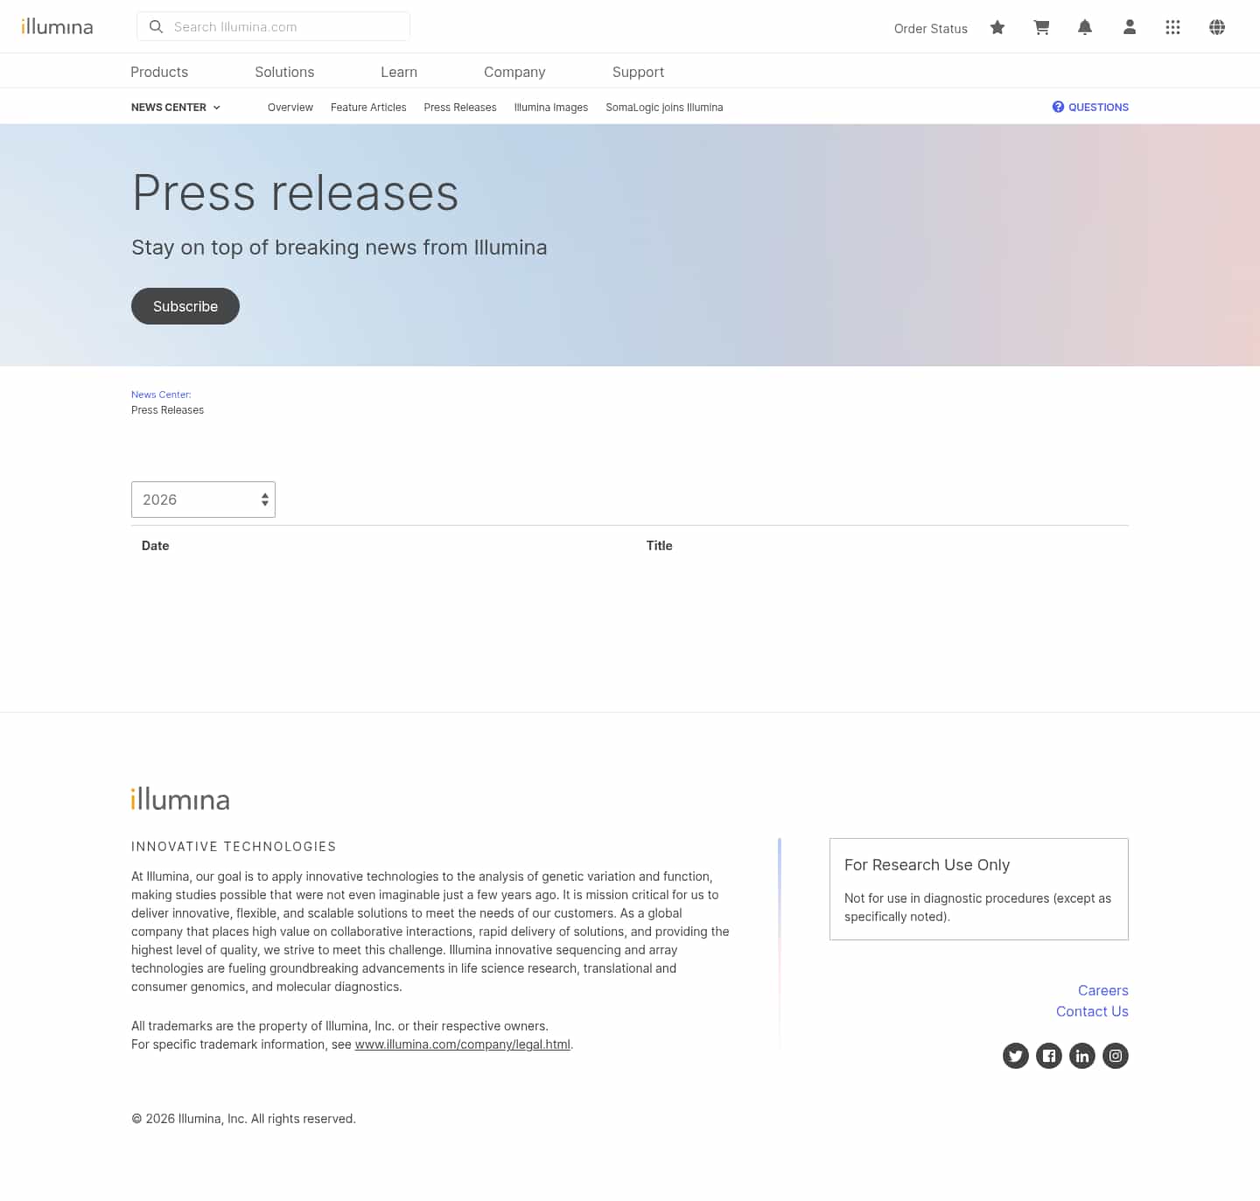Open the globe region selector

tap(1217, 27)
